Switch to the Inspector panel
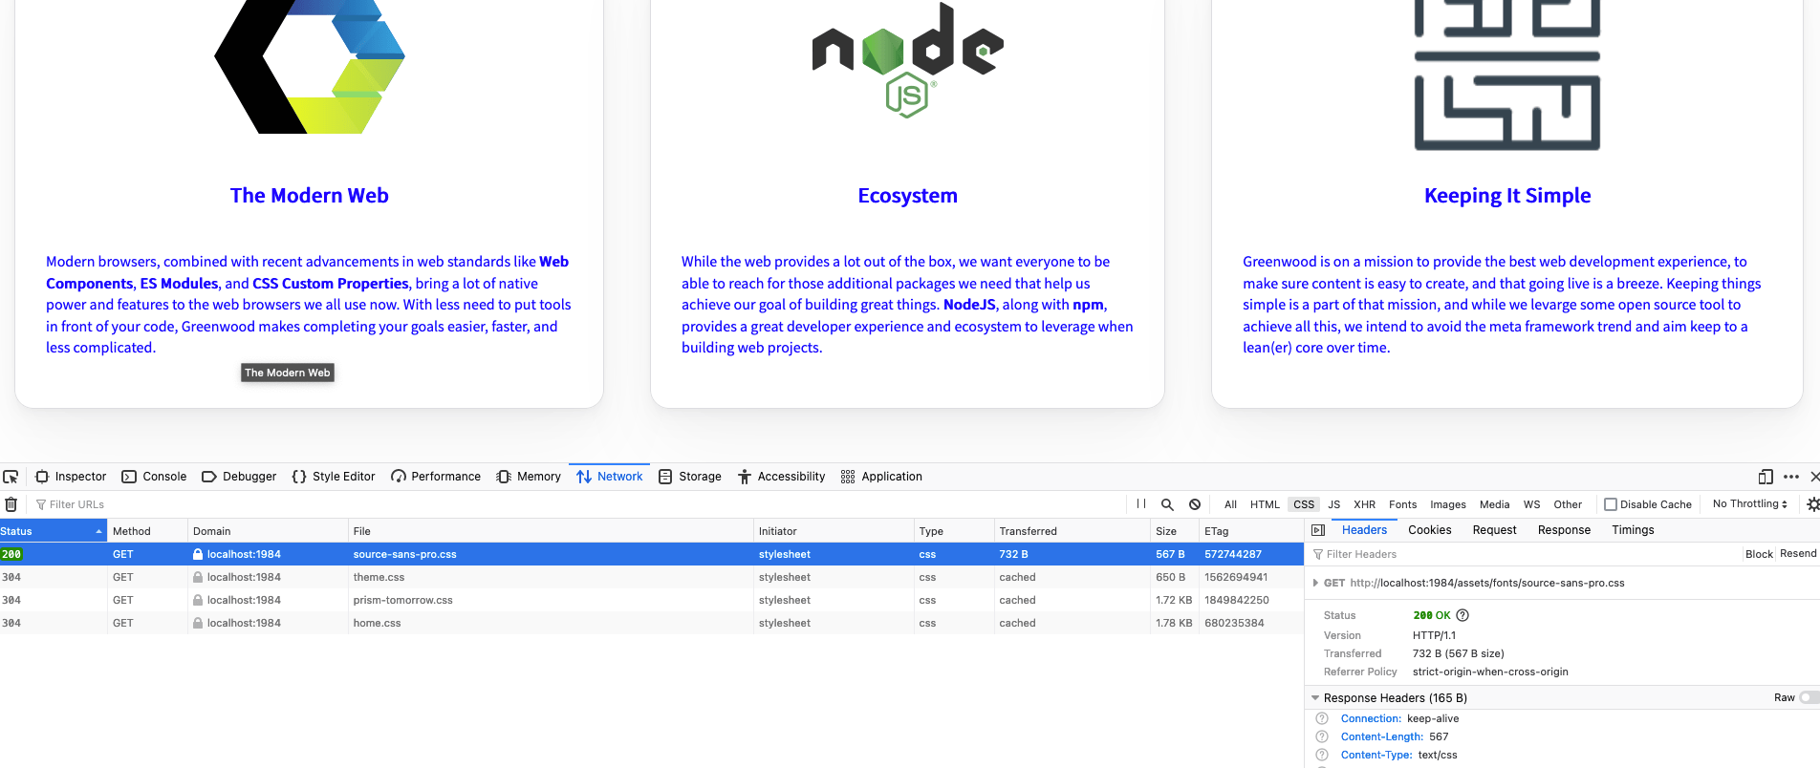1820x768 pixels. (71, 477)
